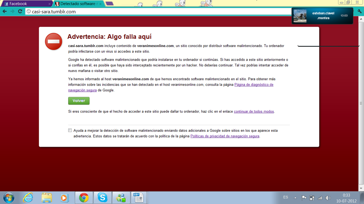Click the page's vertical scrollbar thumb

coord(361,103)
